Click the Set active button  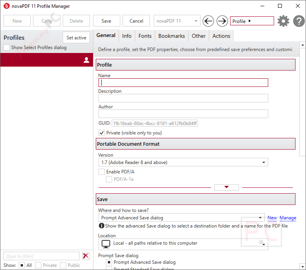(76, 37)
